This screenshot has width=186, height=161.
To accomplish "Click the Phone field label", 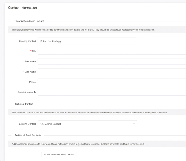I will click(x=32, y=82).
